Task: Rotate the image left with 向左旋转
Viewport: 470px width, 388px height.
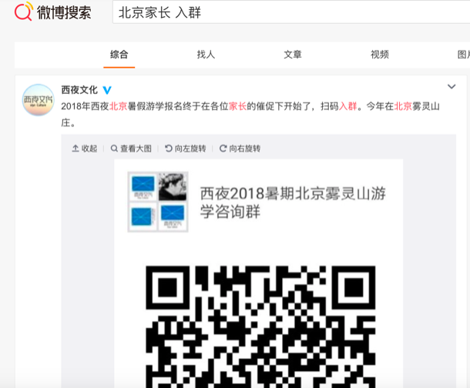Action: [x=186, y=149]
